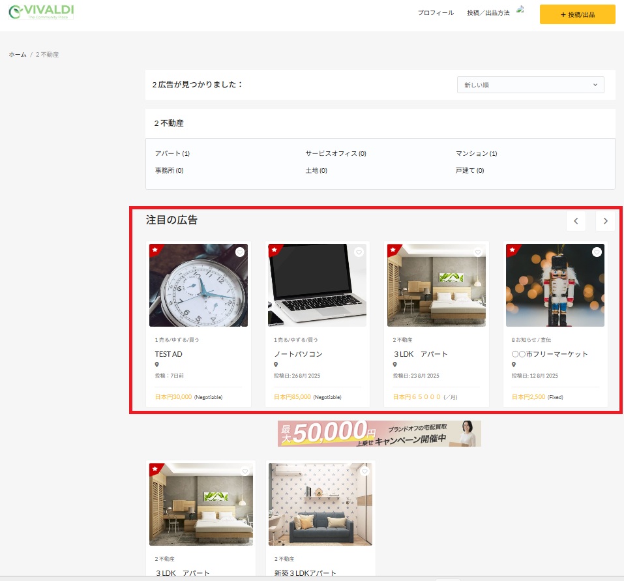Go to next featured ads slide
624x581 pixels.
click(605, 221)
